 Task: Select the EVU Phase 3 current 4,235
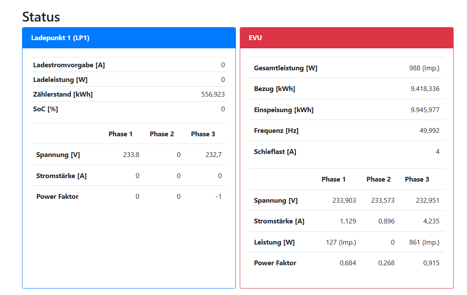(x=431, y=221)
